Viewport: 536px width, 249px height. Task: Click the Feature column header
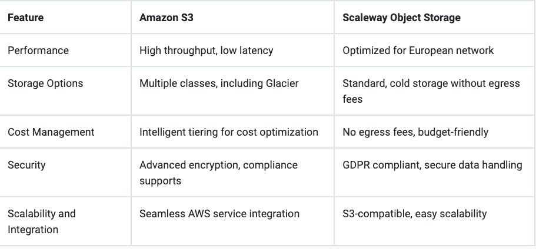click(25, 18)
